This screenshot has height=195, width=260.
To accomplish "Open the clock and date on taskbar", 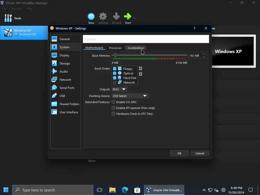I will 236,190.
